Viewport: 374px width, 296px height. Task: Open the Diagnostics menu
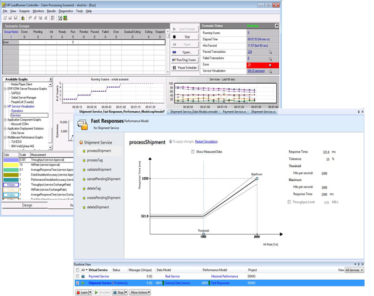pos(66,11)
